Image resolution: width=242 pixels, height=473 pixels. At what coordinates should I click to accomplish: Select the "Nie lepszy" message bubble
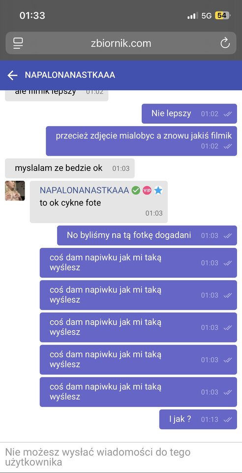(x=189, y=114)
